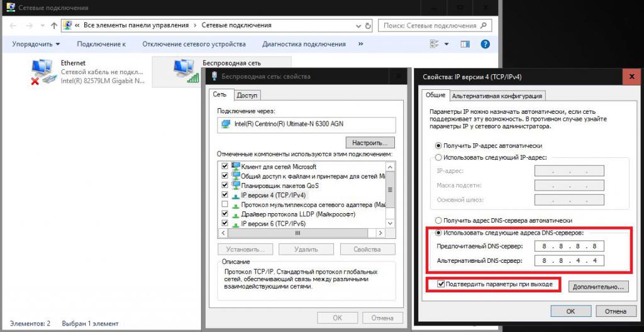The width and height of the screenshot is (644, 332).
Task: Toggle IP версии 4 (TCP/IPv4) checkbox
Action: [225, 195]
